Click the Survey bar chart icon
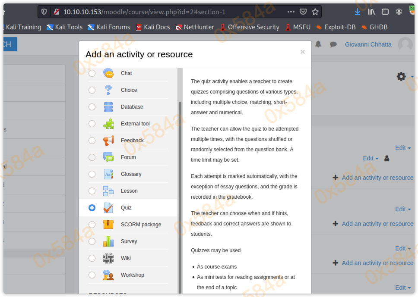Viewport: 418px width, 297px height. point(108,241)
